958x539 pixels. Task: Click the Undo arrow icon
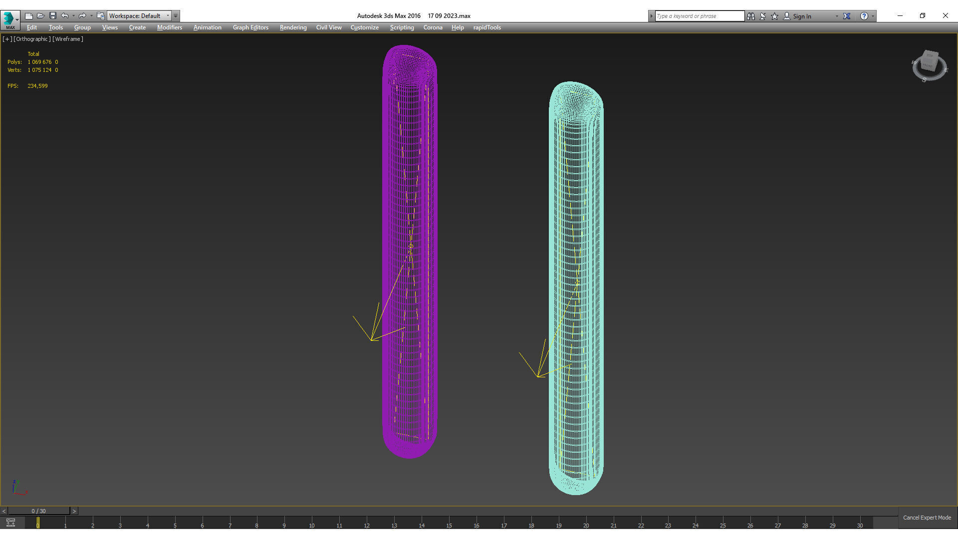coord(65,16)
